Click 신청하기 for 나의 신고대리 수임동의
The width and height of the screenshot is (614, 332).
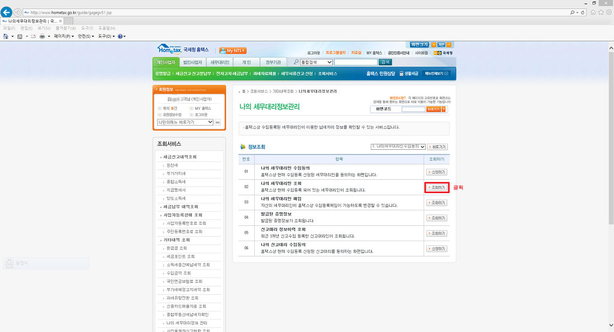pyautogui.click(x=437, y=249)
